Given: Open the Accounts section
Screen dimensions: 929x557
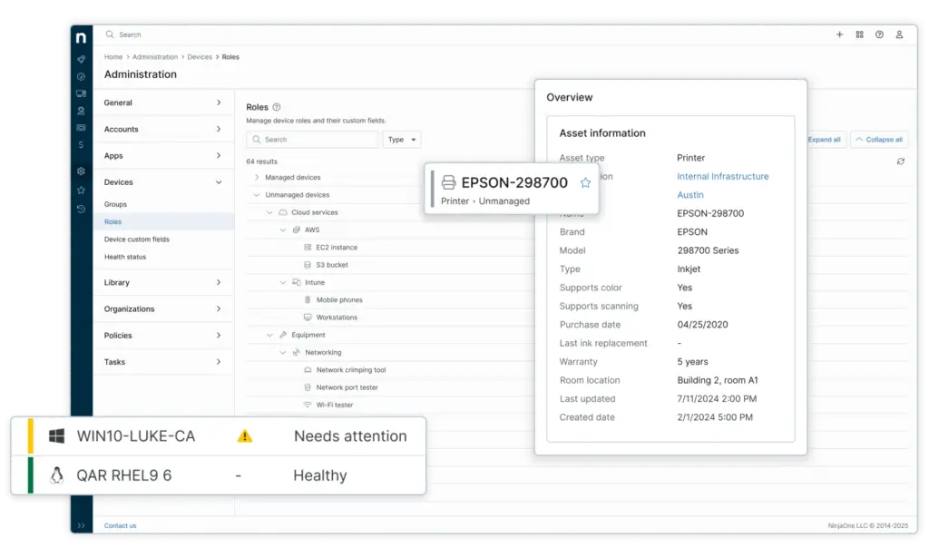Looking at the screenshot, I should point(163,129).
